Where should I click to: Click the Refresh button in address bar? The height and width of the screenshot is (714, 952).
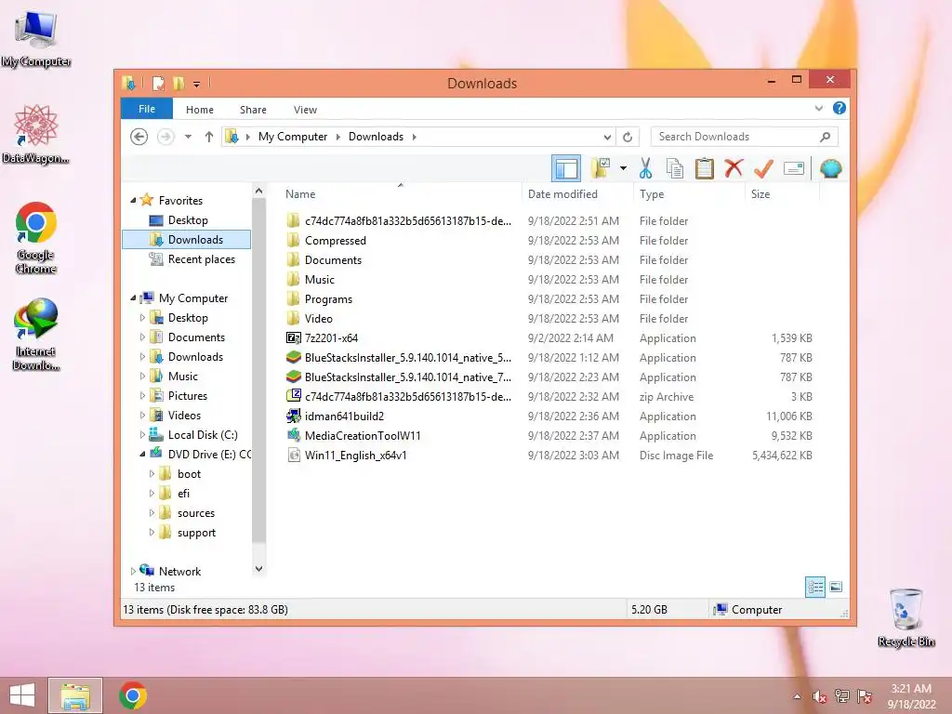click(x=628, y=138)
